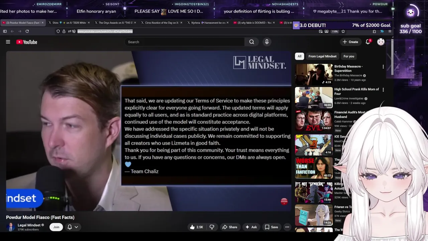The image size is (428, 241).
Task: Close the Powdur Model Fiasco tab
Action: pyautogui.click(x=42, y=23)
